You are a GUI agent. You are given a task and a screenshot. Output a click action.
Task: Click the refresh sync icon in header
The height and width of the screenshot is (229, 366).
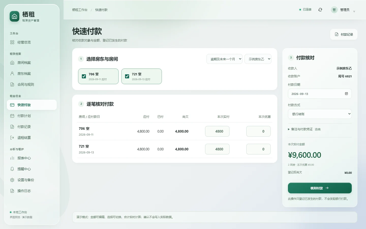[320, 10]
